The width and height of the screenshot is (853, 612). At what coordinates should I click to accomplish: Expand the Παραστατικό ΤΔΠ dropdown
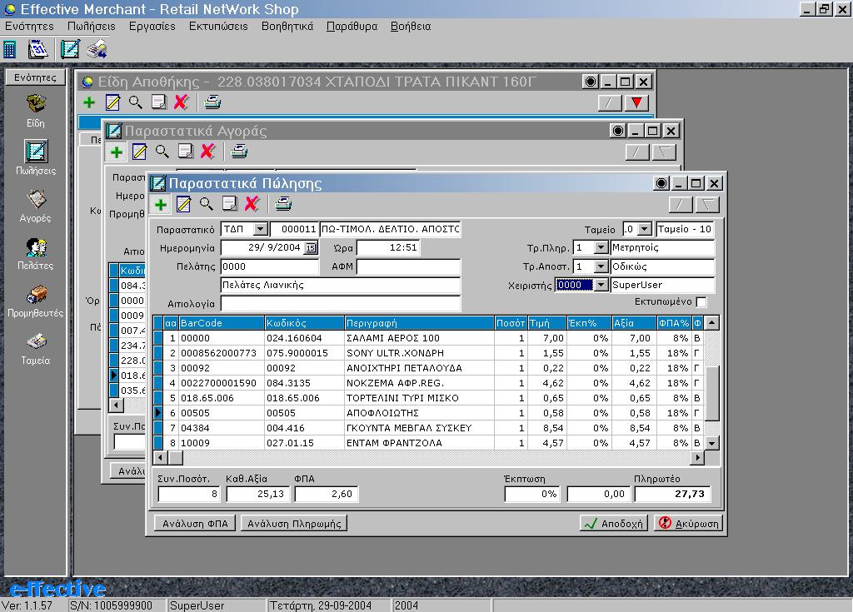click(260, 229)
